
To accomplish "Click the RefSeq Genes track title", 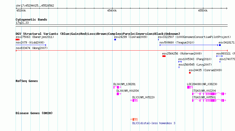I will (x=27, y=81).
